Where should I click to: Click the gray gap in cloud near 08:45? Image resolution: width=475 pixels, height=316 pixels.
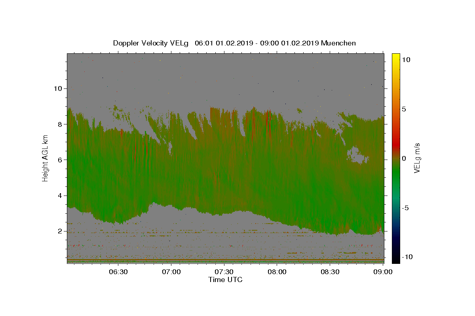[358, 155]
